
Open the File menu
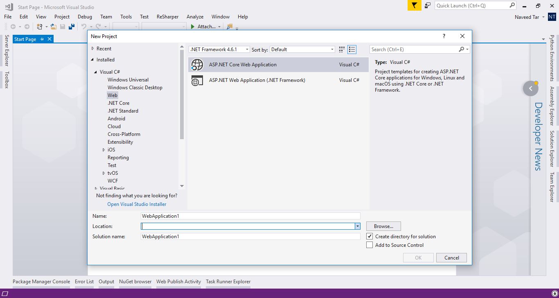[x=8, y=17]
